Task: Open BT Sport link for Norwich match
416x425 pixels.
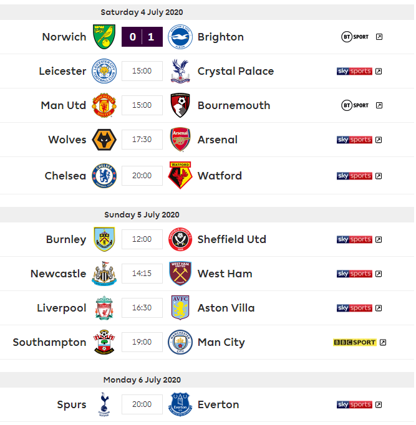Action: [x=355, y=37]
